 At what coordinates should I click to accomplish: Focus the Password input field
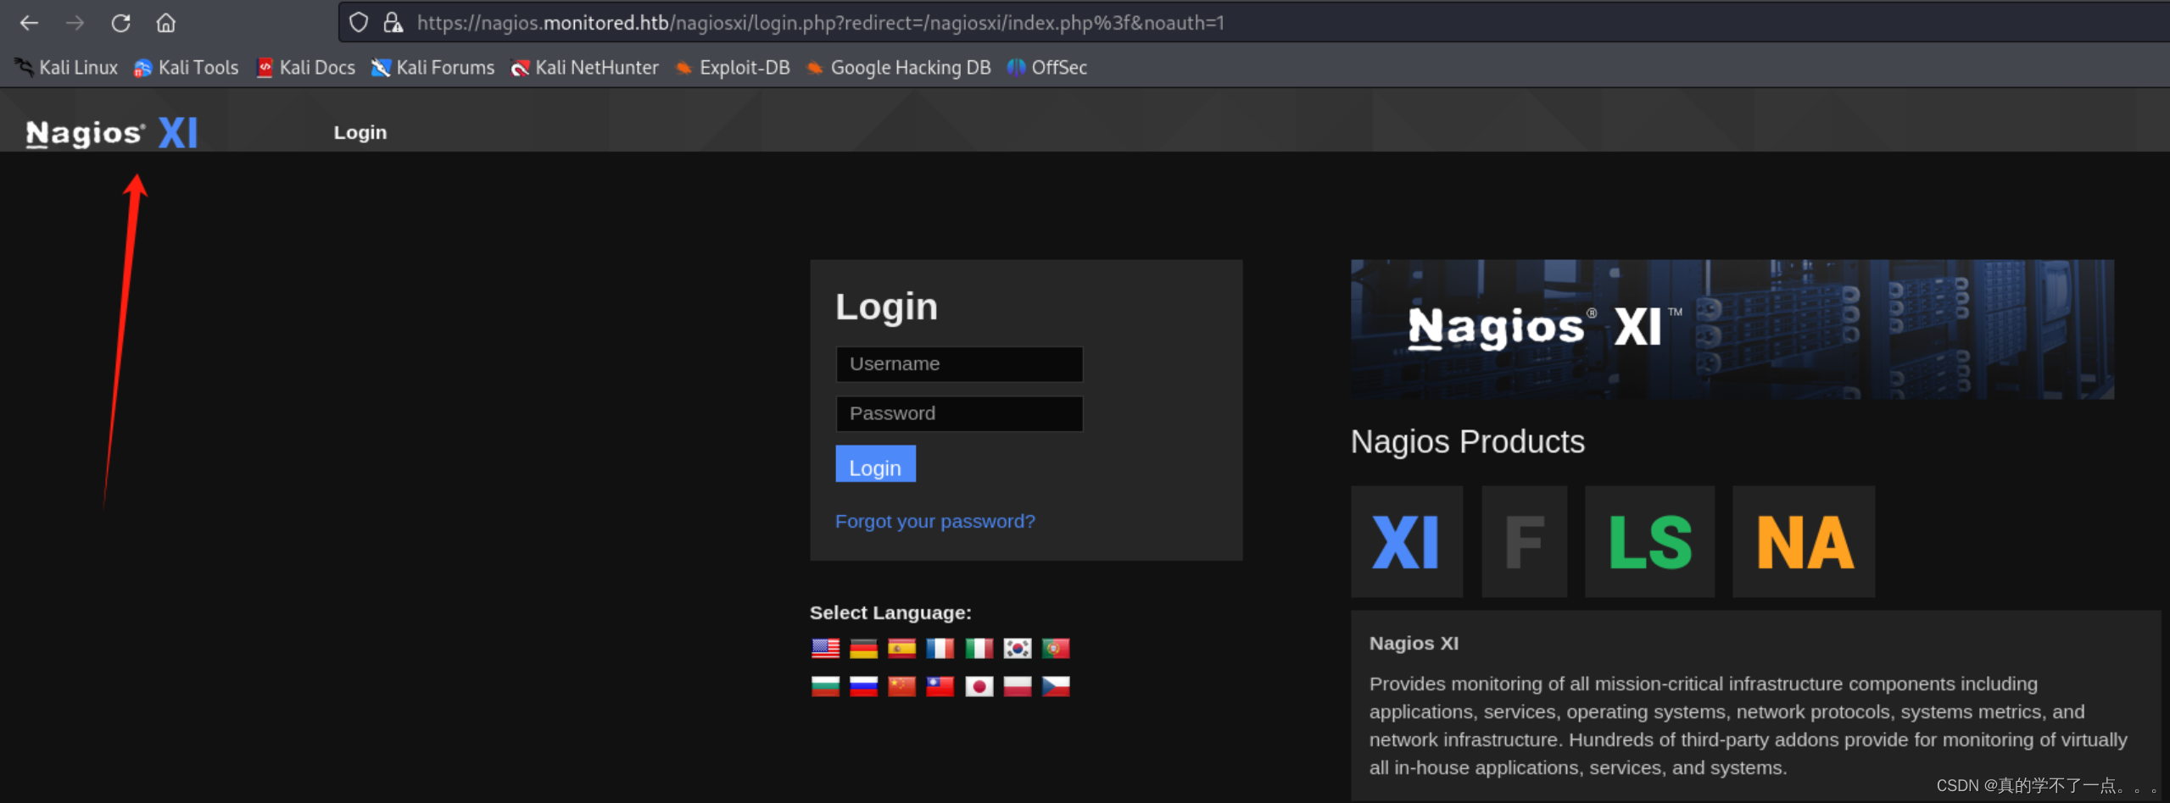959,414
